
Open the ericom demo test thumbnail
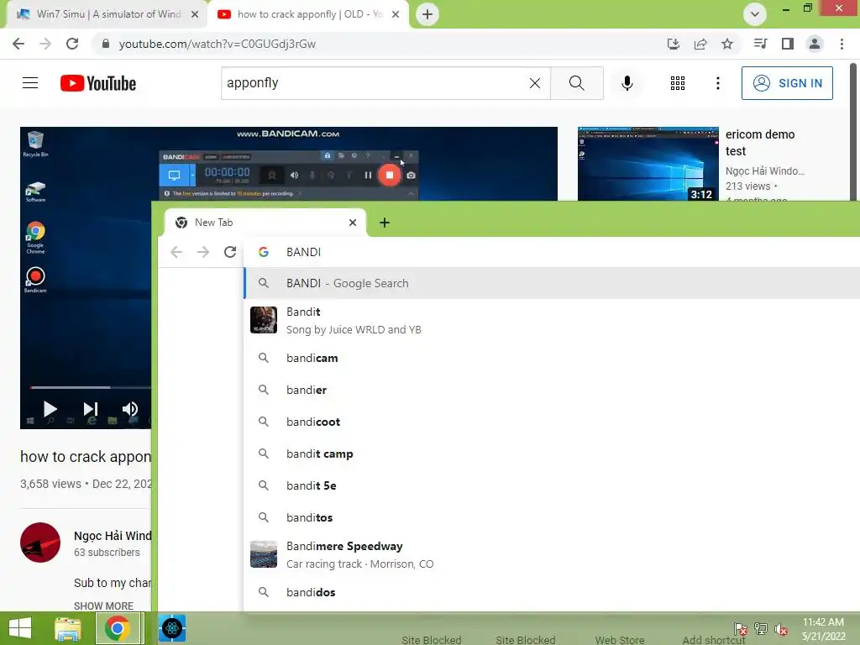point(648,164)
